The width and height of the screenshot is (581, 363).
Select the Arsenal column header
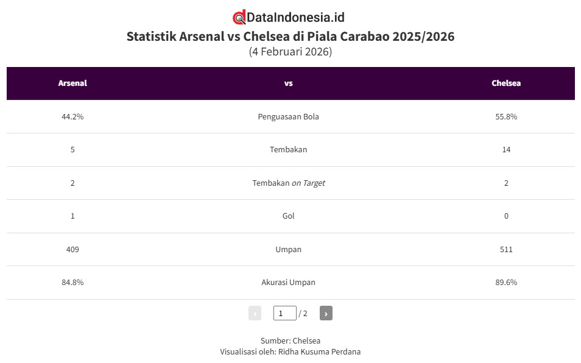coord(72,83)
